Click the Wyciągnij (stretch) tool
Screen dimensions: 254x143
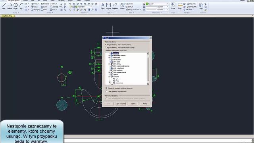[x=35, y=10]
